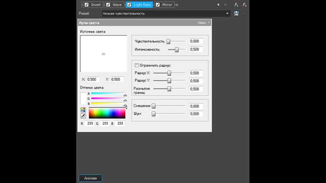Click the Save Preset floppy icon

coord(236,13)
